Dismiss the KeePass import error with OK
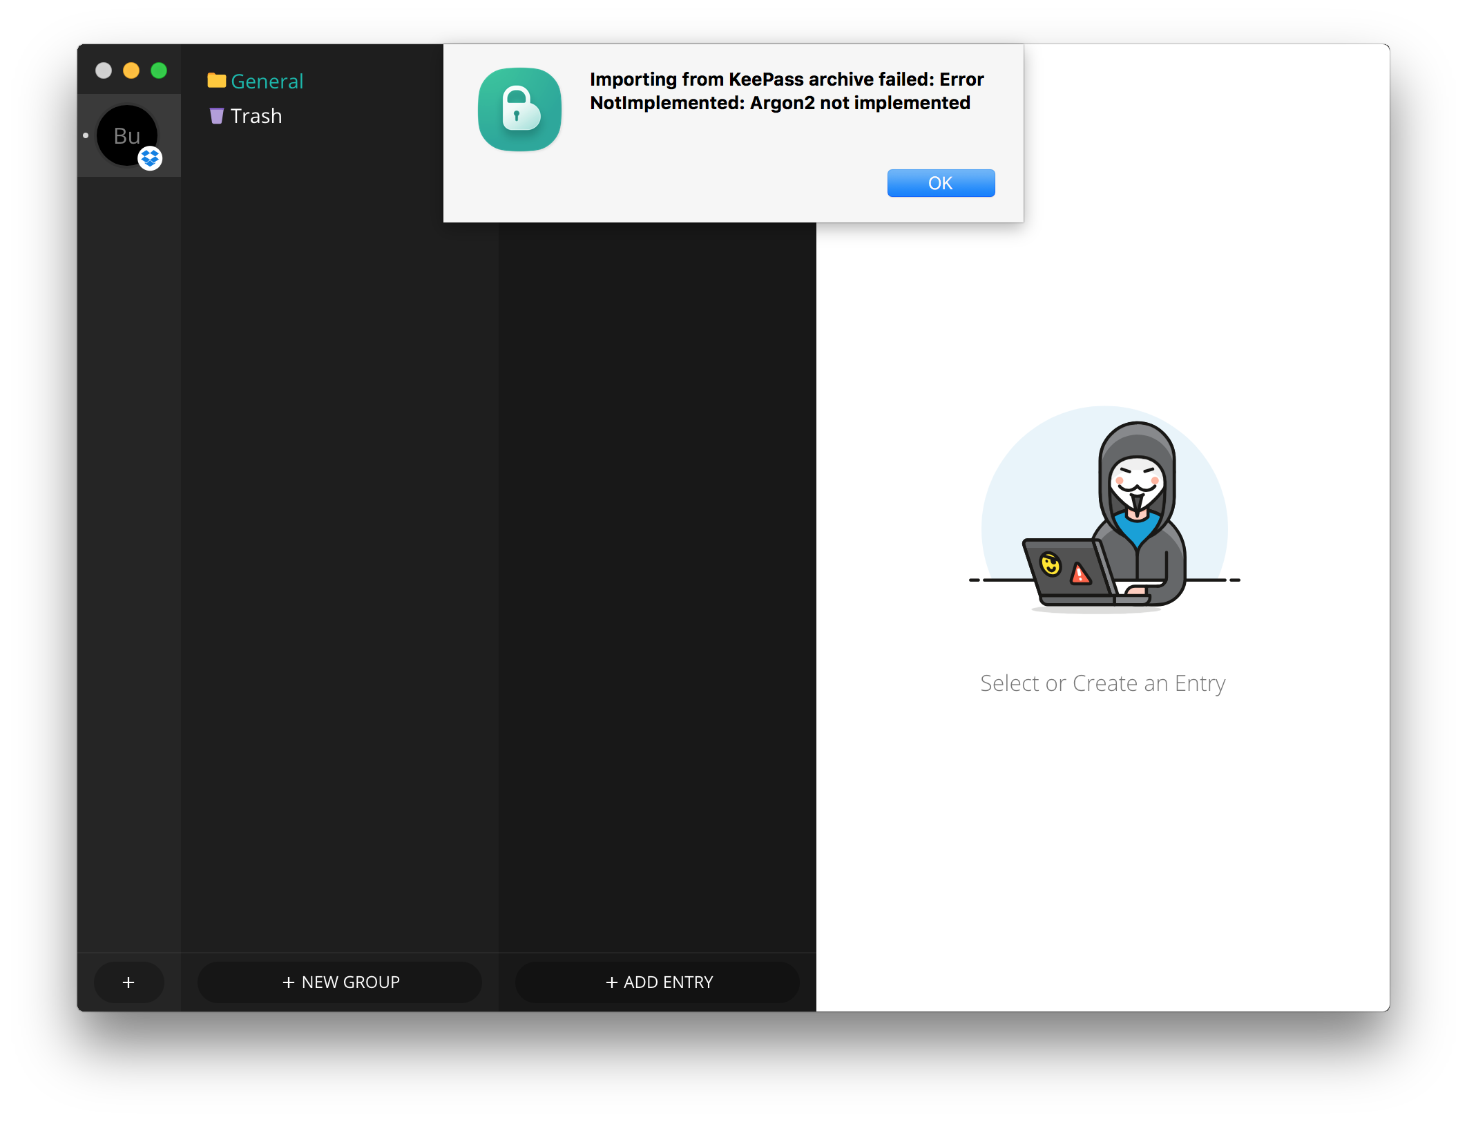1467x1122 pixels. (x=941, y=182)
